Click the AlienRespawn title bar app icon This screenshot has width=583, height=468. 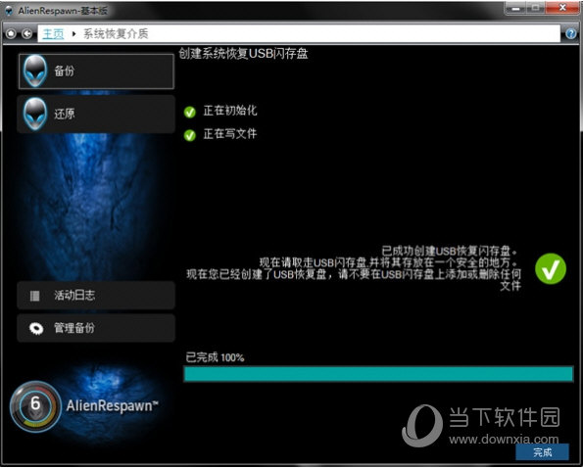point(9,11)
